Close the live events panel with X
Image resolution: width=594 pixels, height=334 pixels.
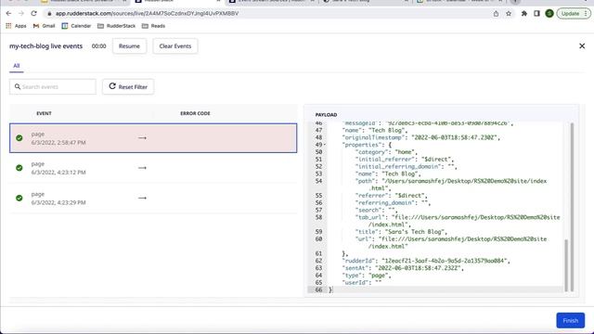click(582, 45)
